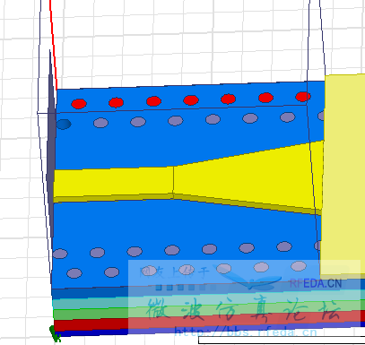Click the white scale bar at the bottom
Screen dimensions: 365x345
click(x=282, y=341)
